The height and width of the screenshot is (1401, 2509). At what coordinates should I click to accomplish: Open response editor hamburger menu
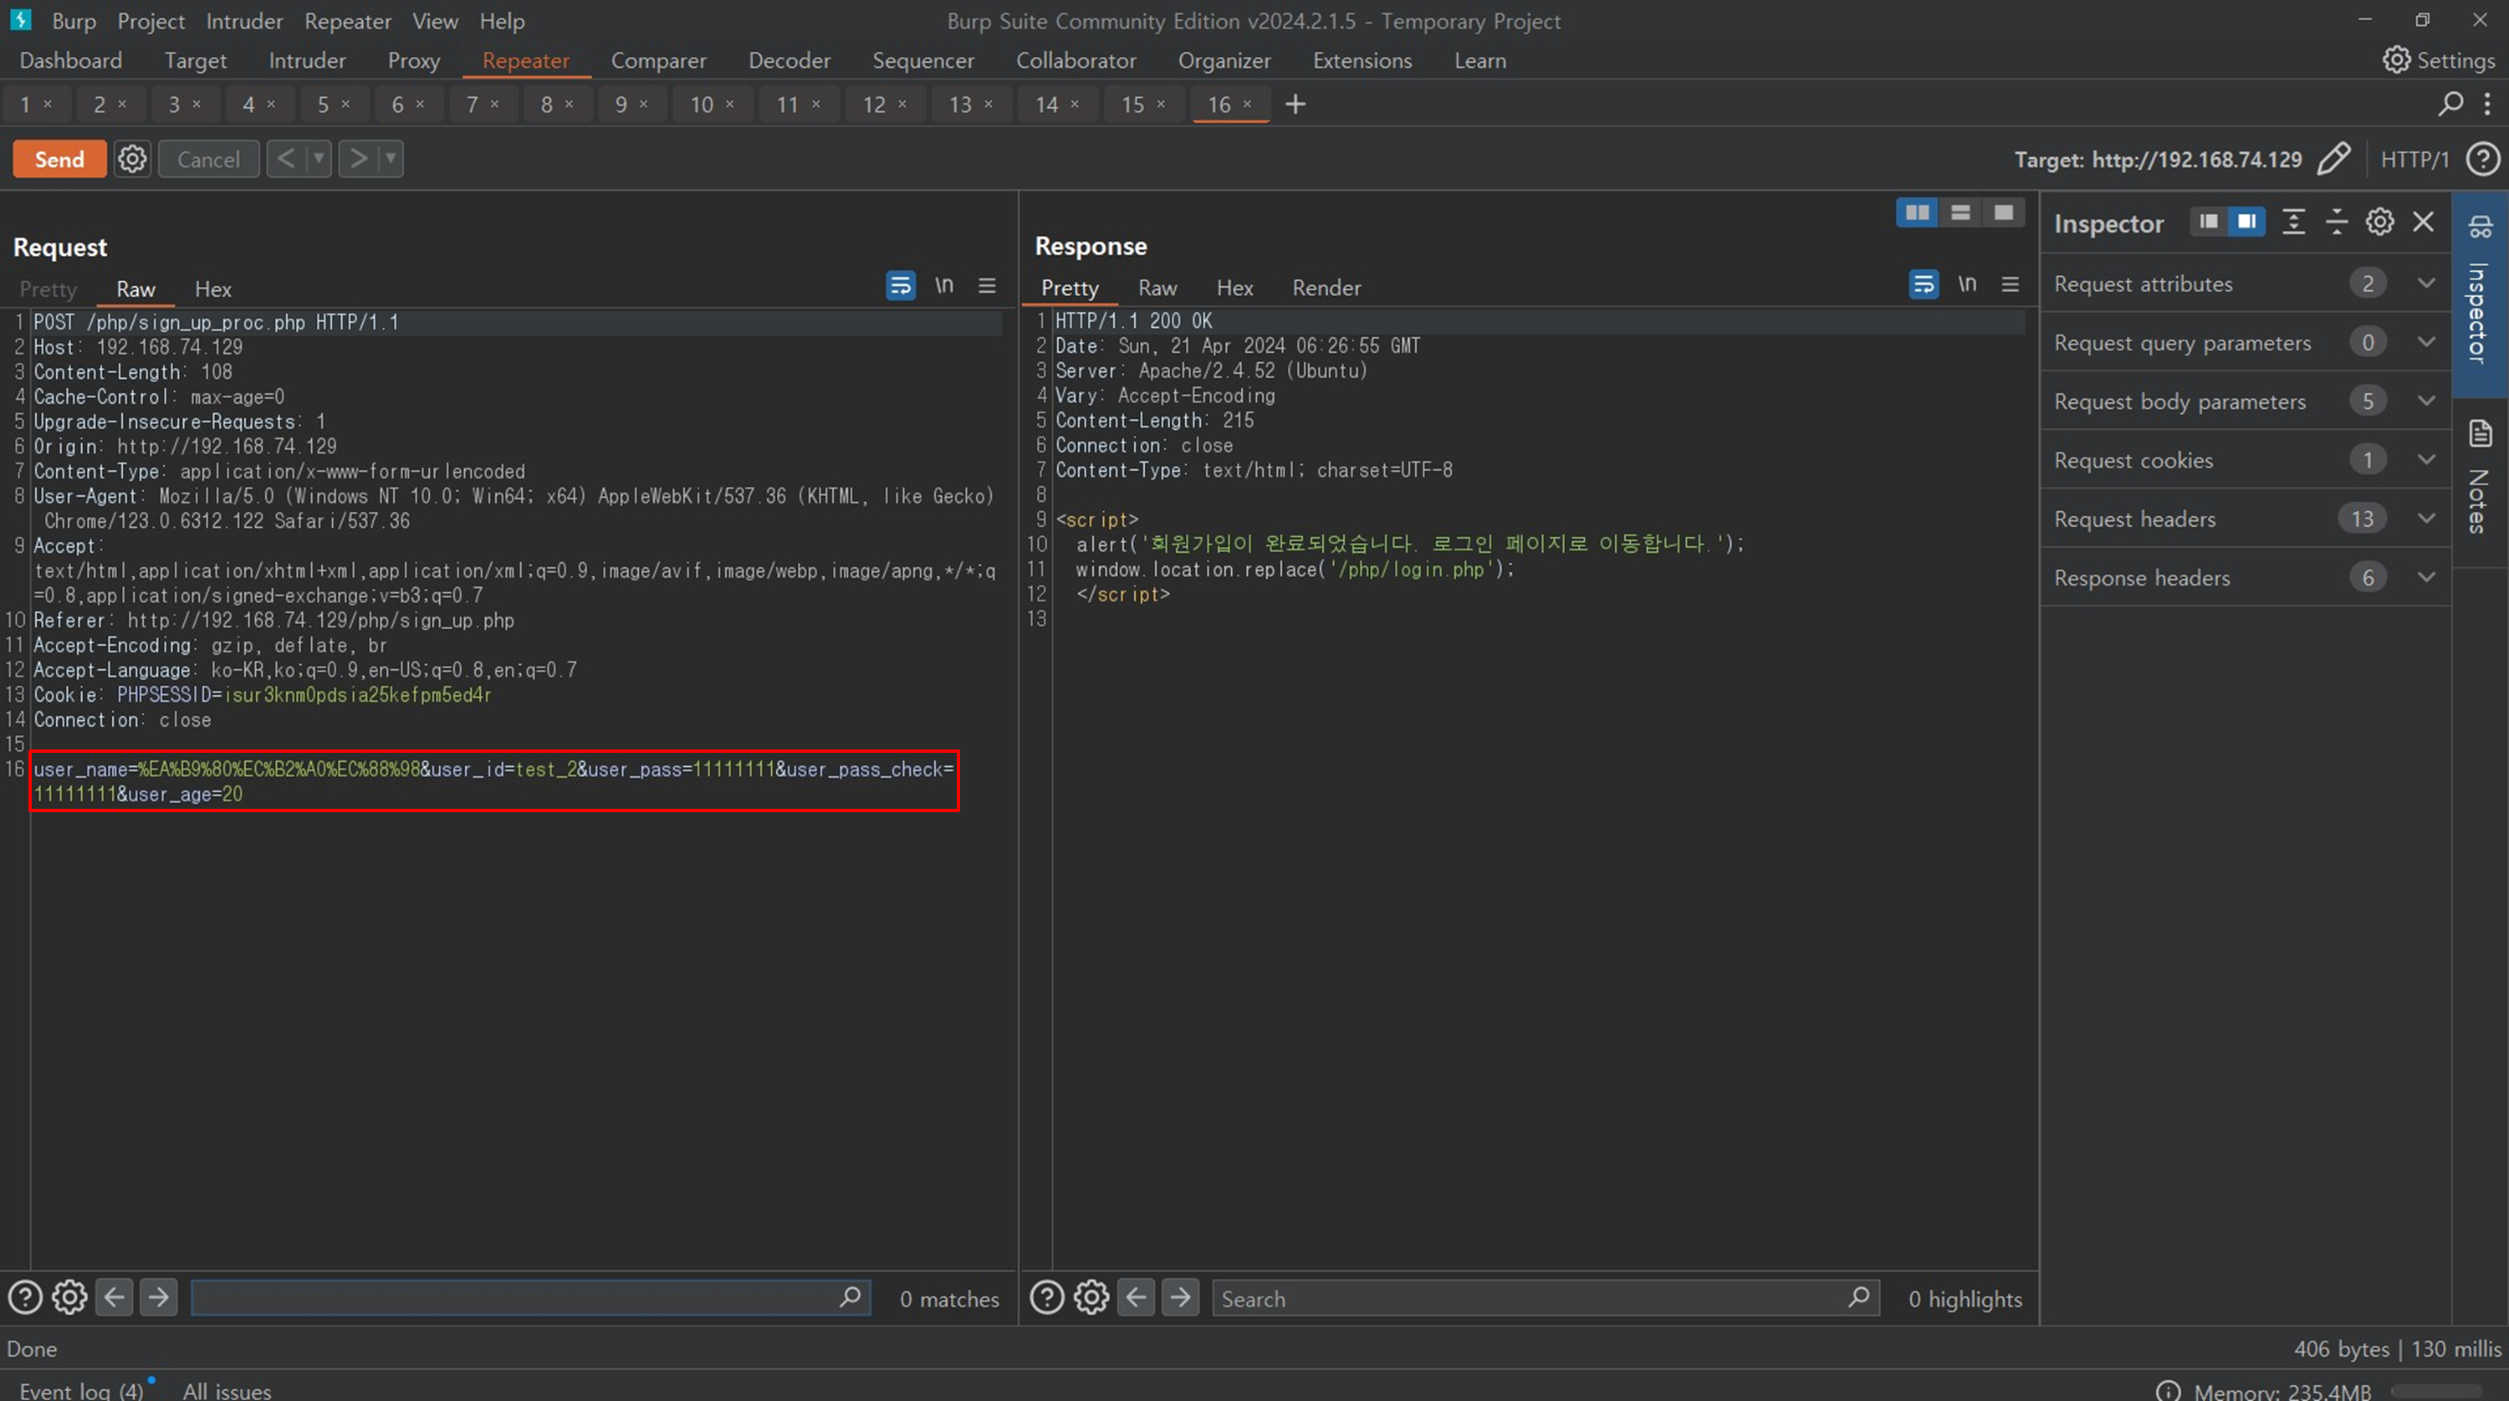coord(2011,284)
